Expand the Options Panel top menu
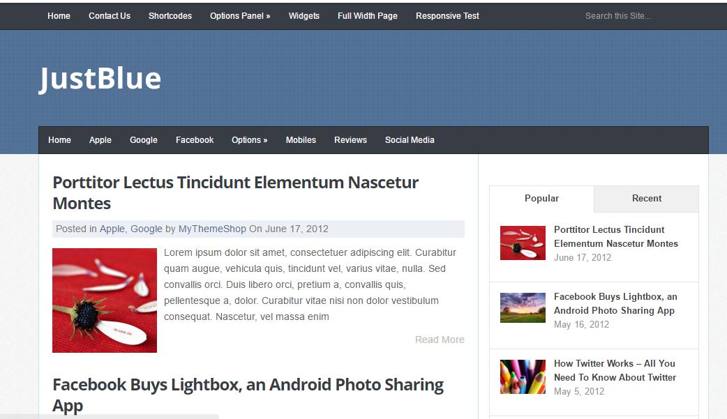Viewport: 727px width, 419px height. (x=240, y=16)
